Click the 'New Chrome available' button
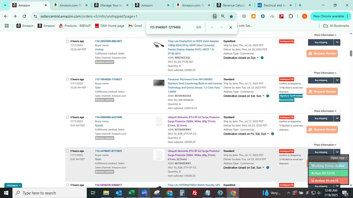The width and height of the screenshot is (353, 198). (x=330, y=16)
